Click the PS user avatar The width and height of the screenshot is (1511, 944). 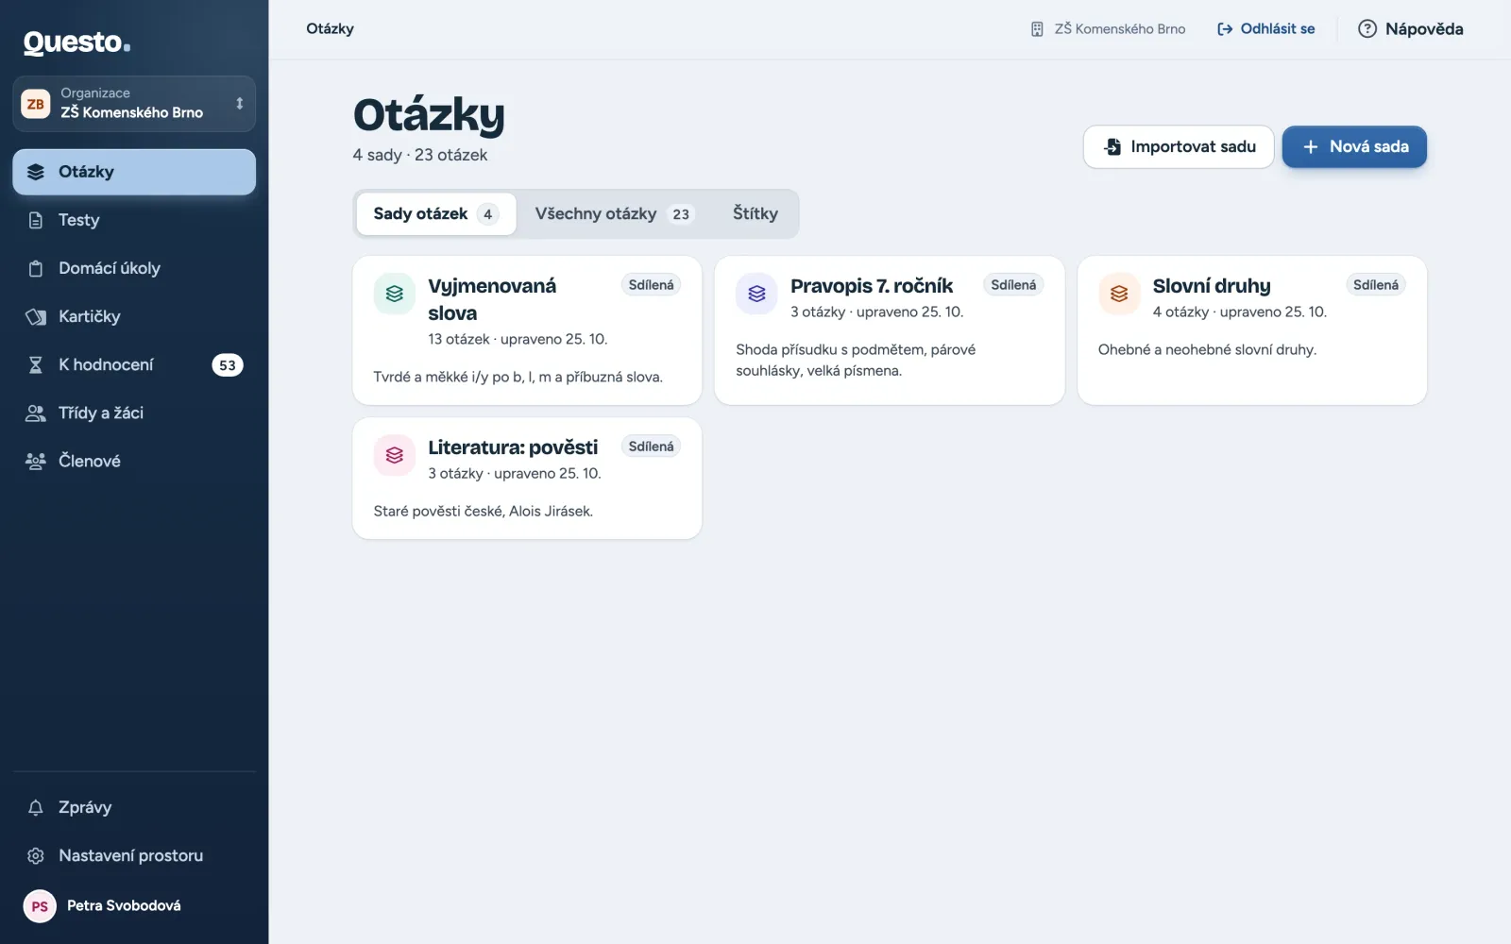click(40, 906)
